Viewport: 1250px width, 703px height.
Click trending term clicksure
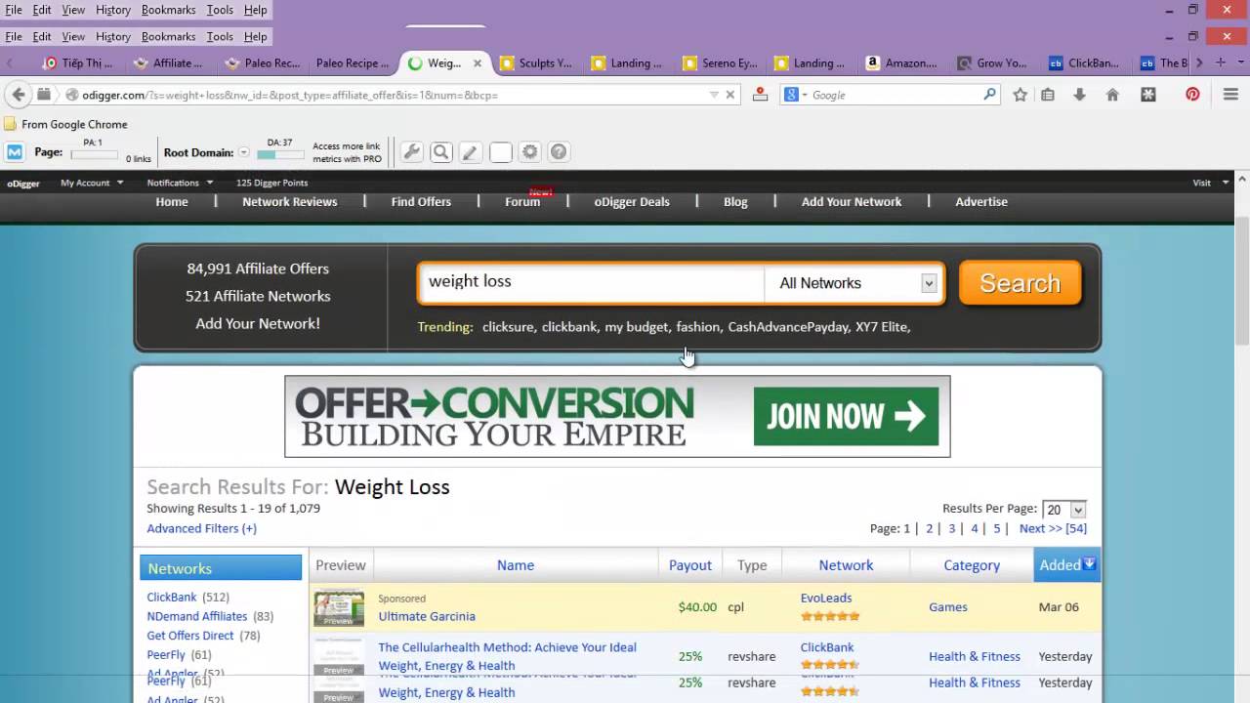[x=508, y=327]
